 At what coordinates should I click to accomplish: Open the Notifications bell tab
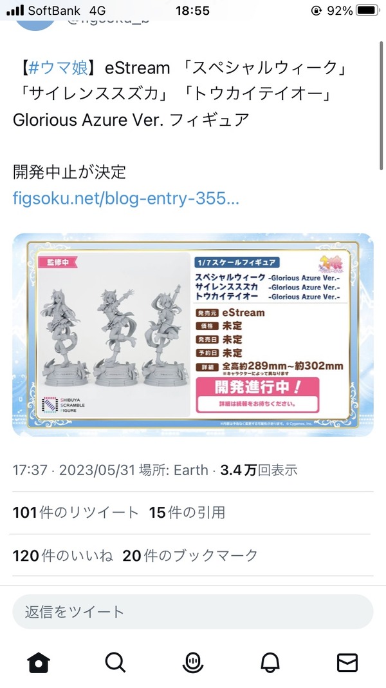270,662
